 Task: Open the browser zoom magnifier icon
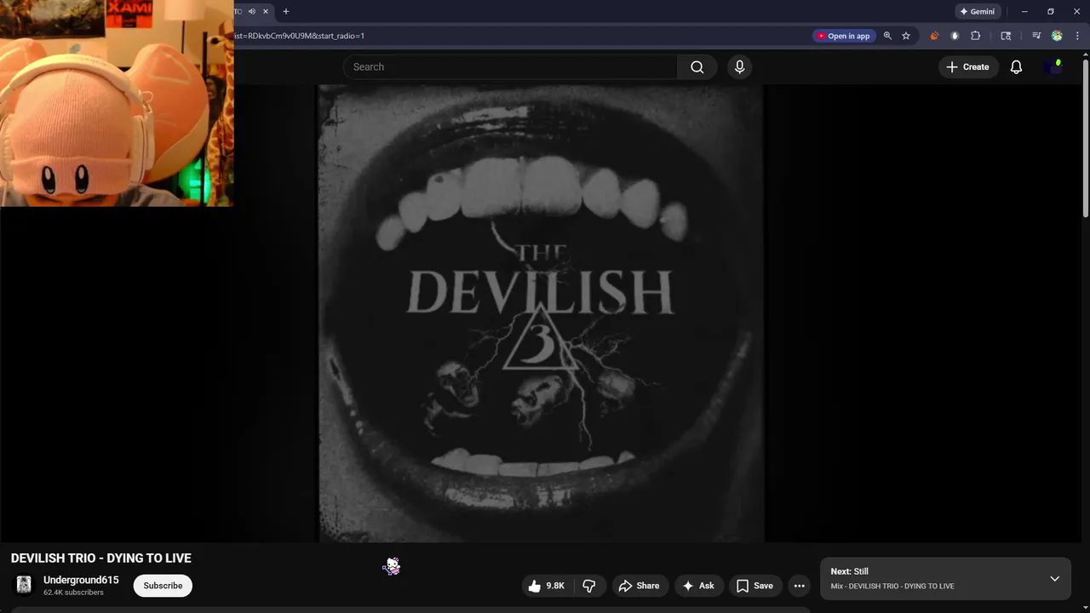pyautogui.click(x=887, y=36)
